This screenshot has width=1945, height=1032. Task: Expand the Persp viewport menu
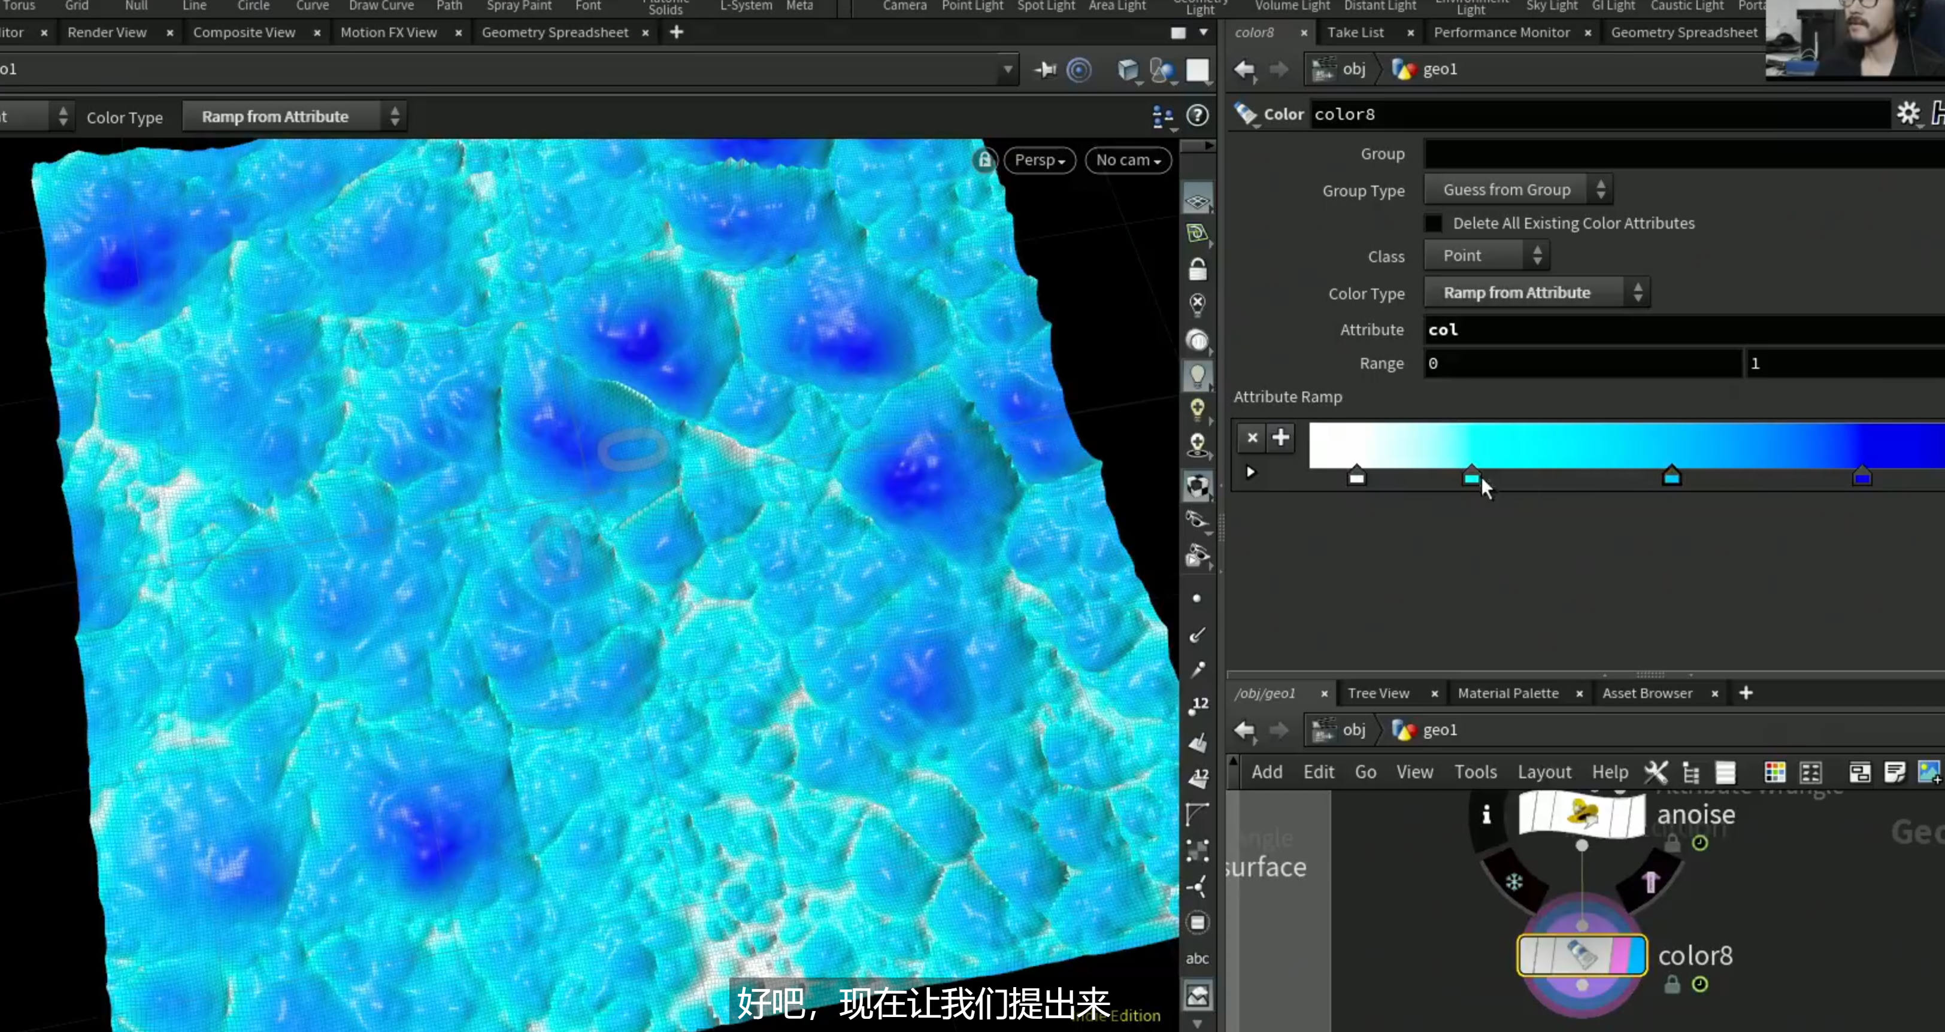1040,160
